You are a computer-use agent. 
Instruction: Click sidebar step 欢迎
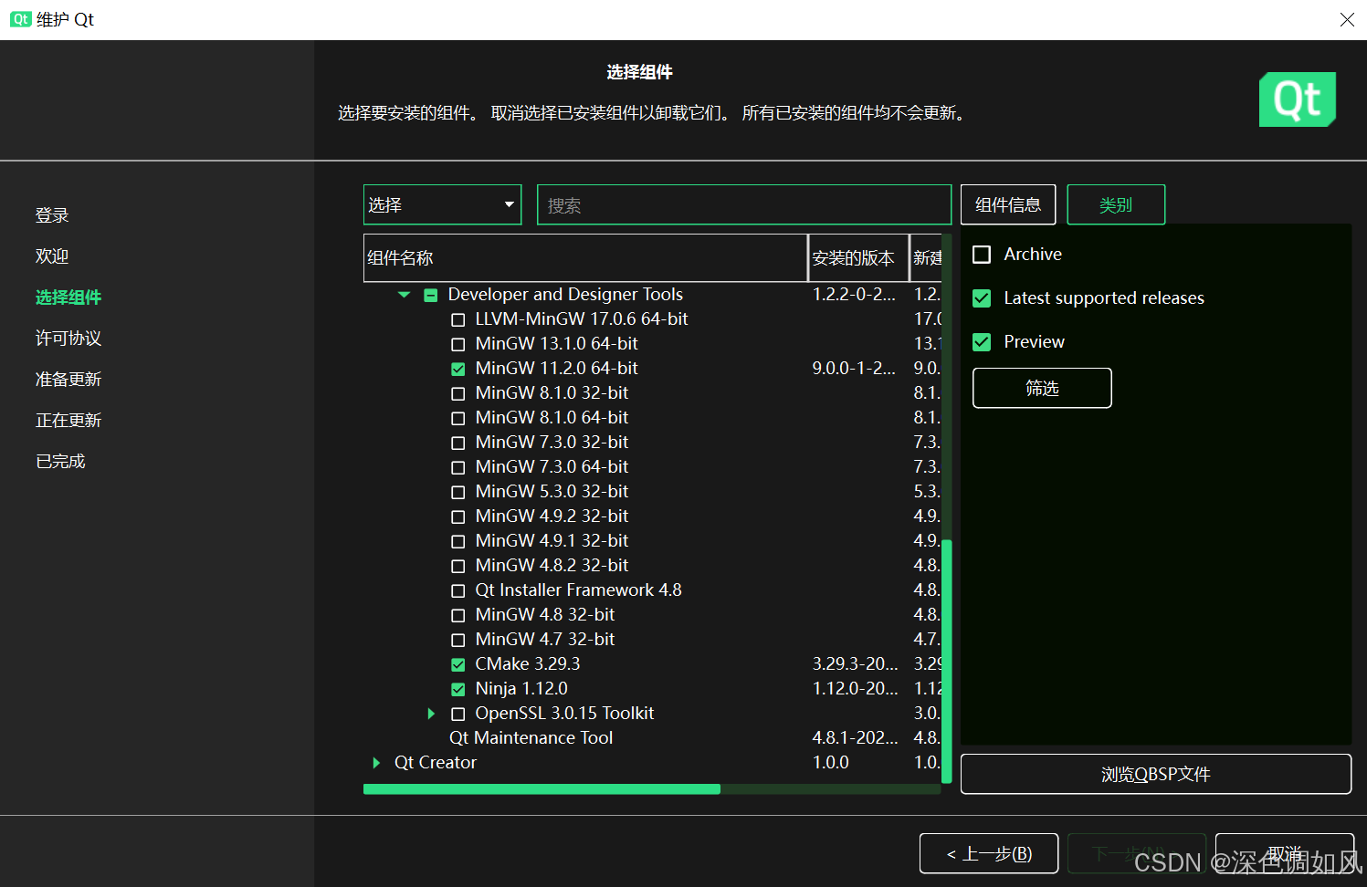point(52,256)
